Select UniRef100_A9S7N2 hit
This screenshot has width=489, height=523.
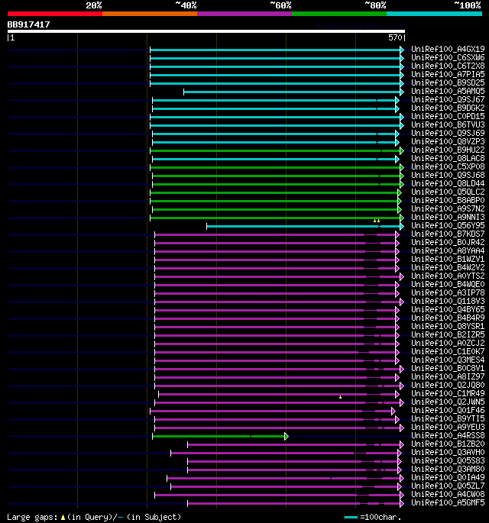[448, 208]
